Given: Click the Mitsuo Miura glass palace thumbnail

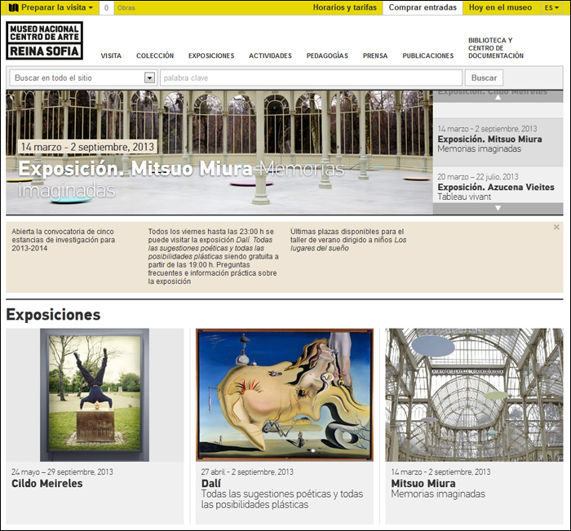Looking at the screenshot, I should [x=474, y=395].
